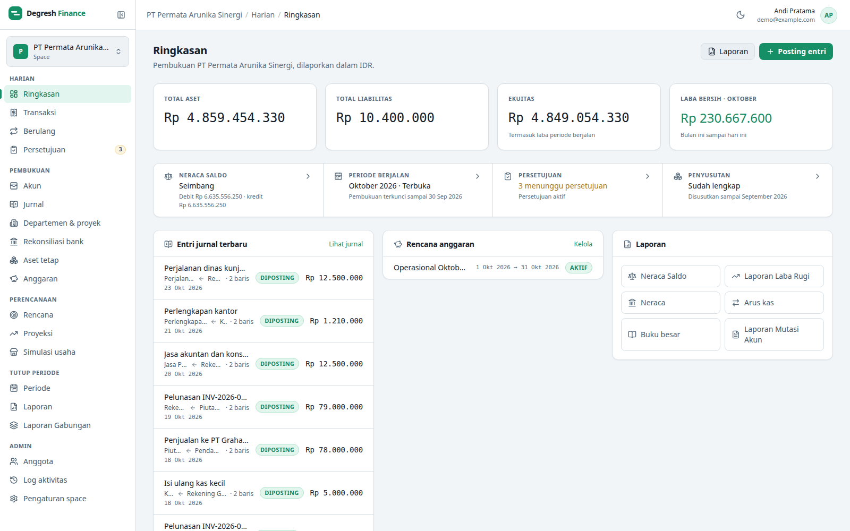This screenshot has width=850, height=531.
Task: Open Operasional Oktob... budget plan row
Action: point(493,268)
